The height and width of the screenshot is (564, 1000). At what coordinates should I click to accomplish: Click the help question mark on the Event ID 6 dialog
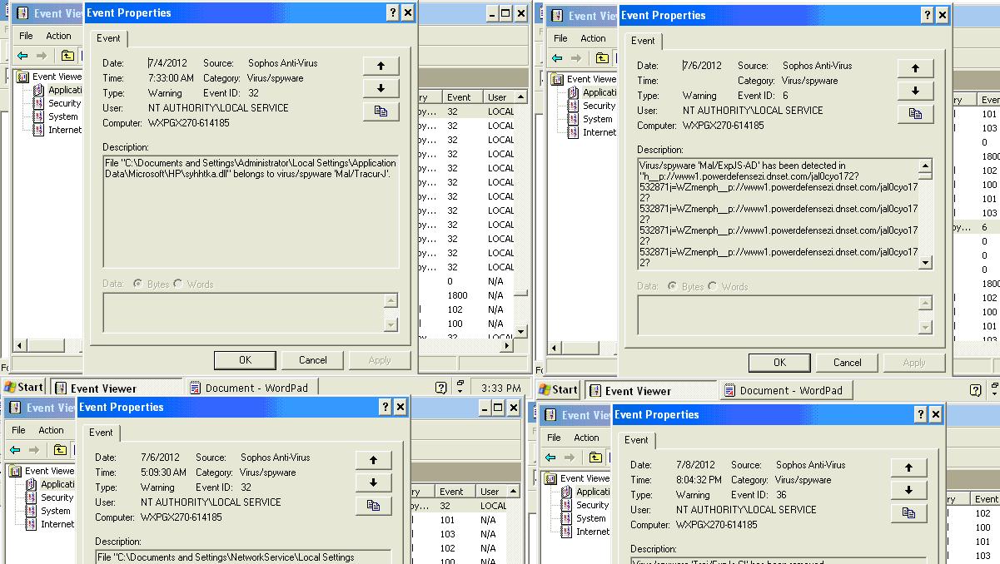(x=928, y=15)
